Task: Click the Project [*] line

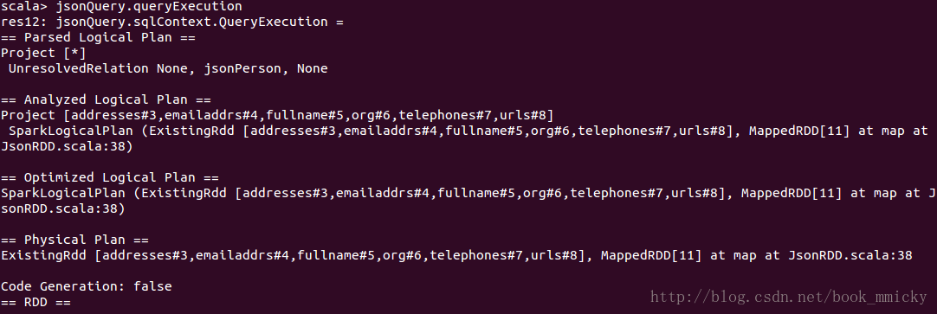Action: coord(43,53)
